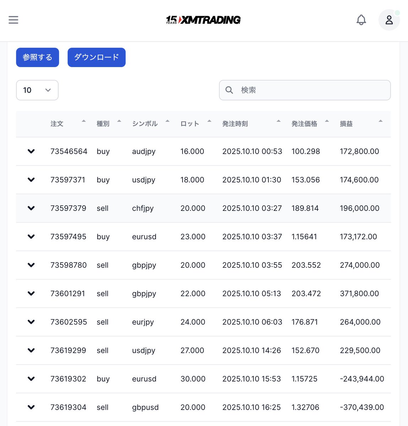Expand order 73597495 row details
408x426 pixels.
[31, 236]
